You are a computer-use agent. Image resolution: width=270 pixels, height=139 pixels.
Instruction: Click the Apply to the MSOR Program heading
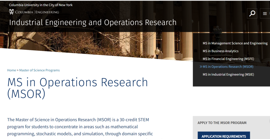222,123
